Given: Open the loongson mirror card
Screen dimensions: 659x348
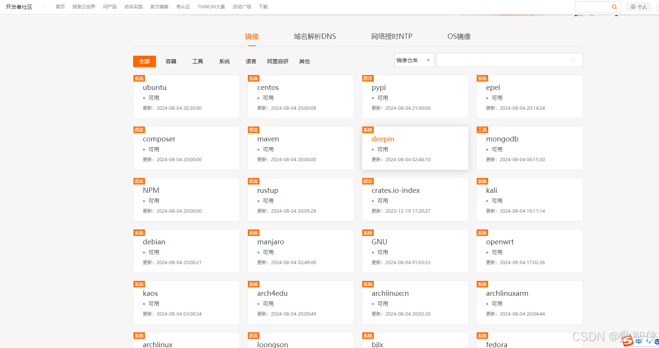Looking at the screenshot, I should click(301, 340).
